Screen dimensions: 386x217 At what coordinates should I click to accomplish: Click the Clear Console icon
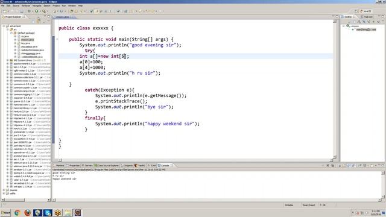pyautogui.click(x=340, y=165)
